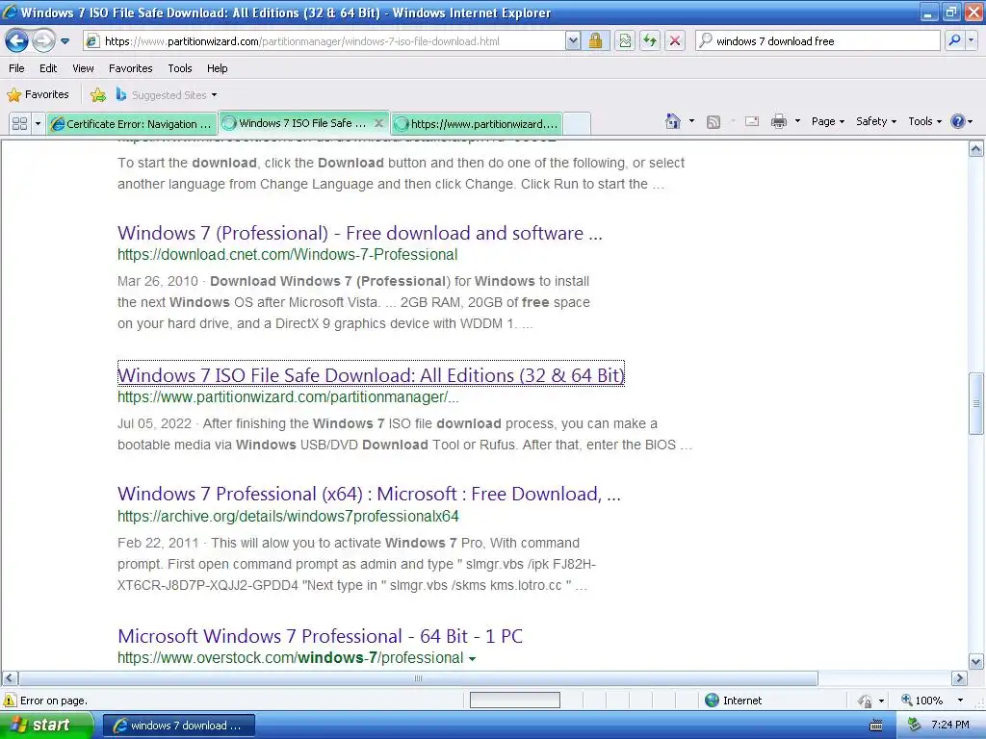Screen dimensions: 986x739
Task: Click the keyboard icon in system tray
Action: coord(876,726)
